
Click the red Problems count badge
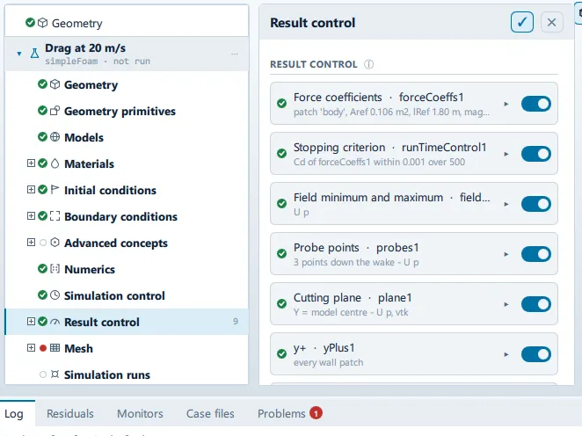click(316, 413)
